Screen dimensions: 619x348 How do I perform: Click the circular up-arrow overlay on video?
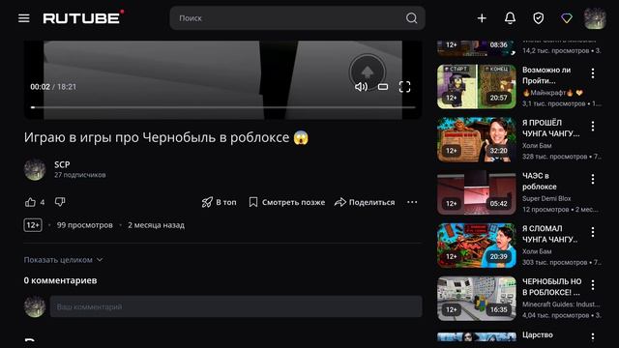pos(368,72)
